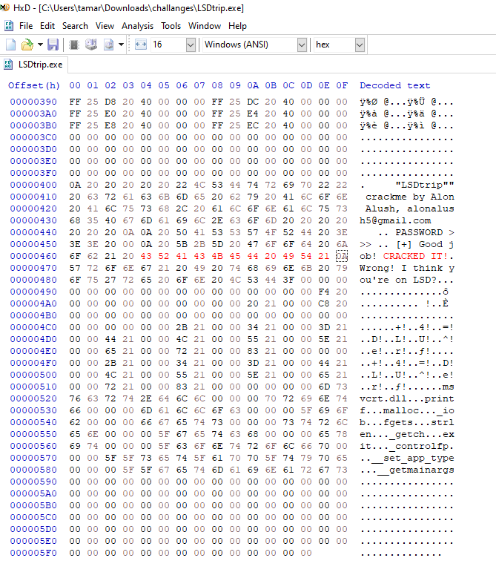This screenshot has height=578, width=496.
Task: Click red decoded text CRACKED IT!
Action: pyautogui.click(x=415, y=256)
